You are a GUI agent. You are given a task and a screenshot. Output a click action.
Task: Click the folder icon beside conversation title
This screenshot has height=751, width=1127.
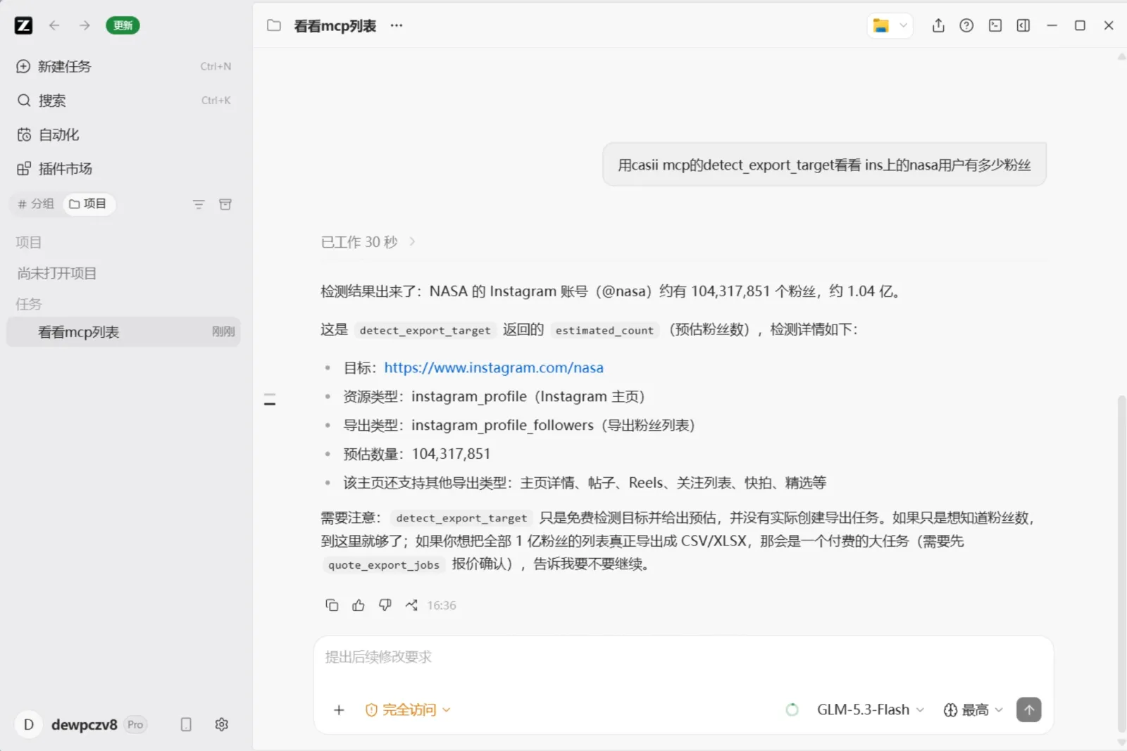(x=274, y=26)
